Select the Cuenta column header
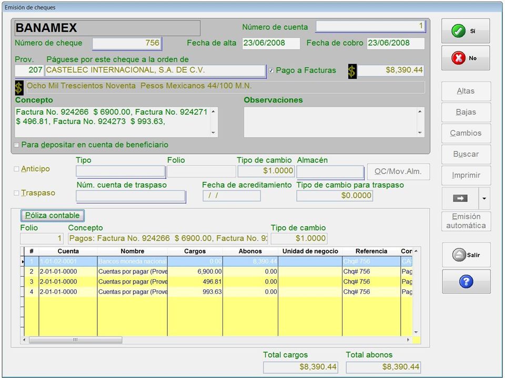 [68, 251]
